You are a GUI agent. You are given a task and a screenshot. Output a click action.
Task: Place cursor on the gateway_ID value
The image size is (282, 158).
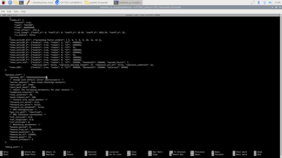click(x=36, y=77)
